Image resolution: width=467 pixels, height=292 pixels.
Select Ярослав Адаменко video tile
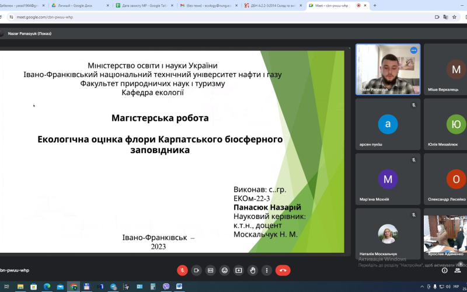445,234
